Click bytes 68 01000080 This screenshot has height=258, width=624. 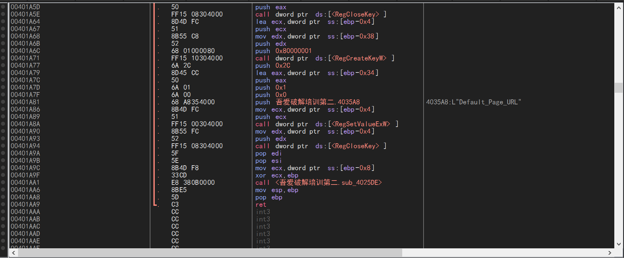click(193, 51)
